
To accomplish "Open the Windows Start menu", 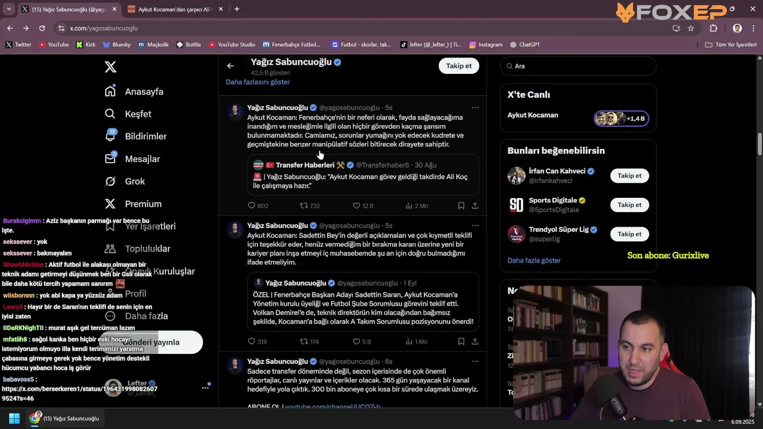I will coord(14,418).
